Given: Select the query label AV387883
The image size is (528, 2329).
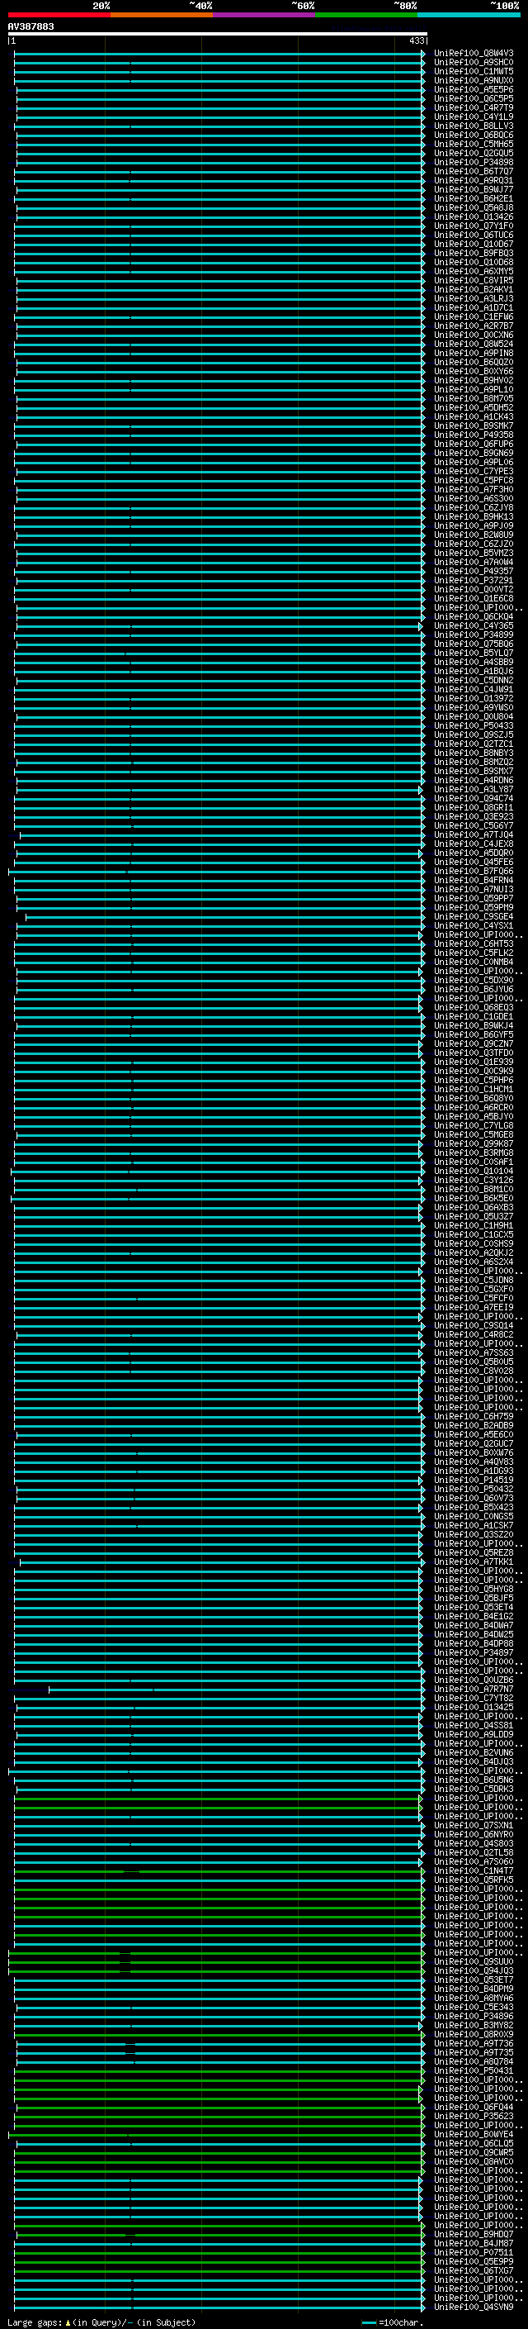Looking at the screenshot, I should tap(31, 26).
